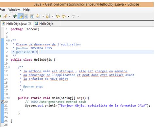Image resolution: width=155 pixels, height=129 pixels.
Task: Open the Forward history dropdown arrow
Action: (78, 16)
